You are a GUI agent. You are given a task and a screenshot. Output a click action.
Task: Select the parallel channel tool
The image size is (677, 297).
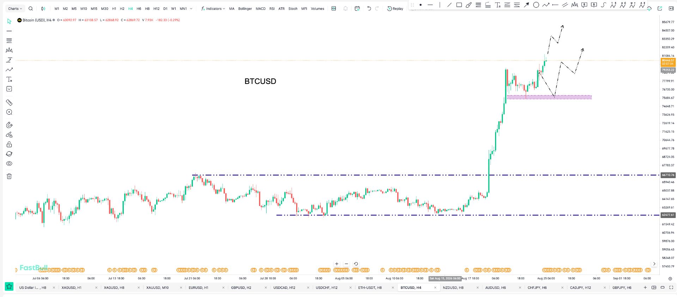pyautogui.click(x=565, y=5)
